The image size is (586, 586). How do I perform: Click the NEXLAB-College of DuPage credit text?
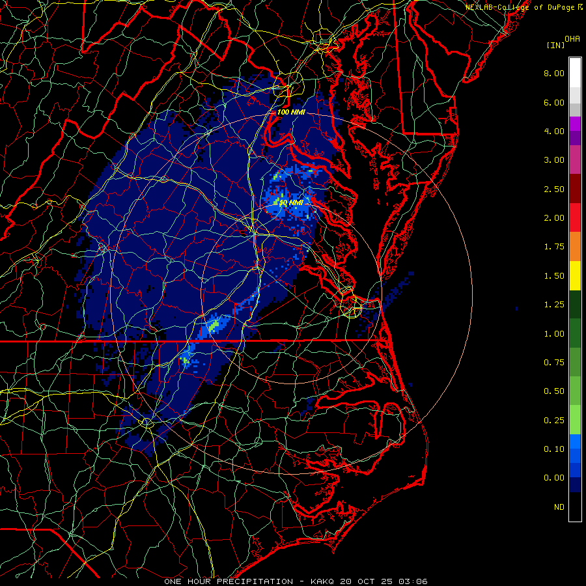(x=520, y=7)
